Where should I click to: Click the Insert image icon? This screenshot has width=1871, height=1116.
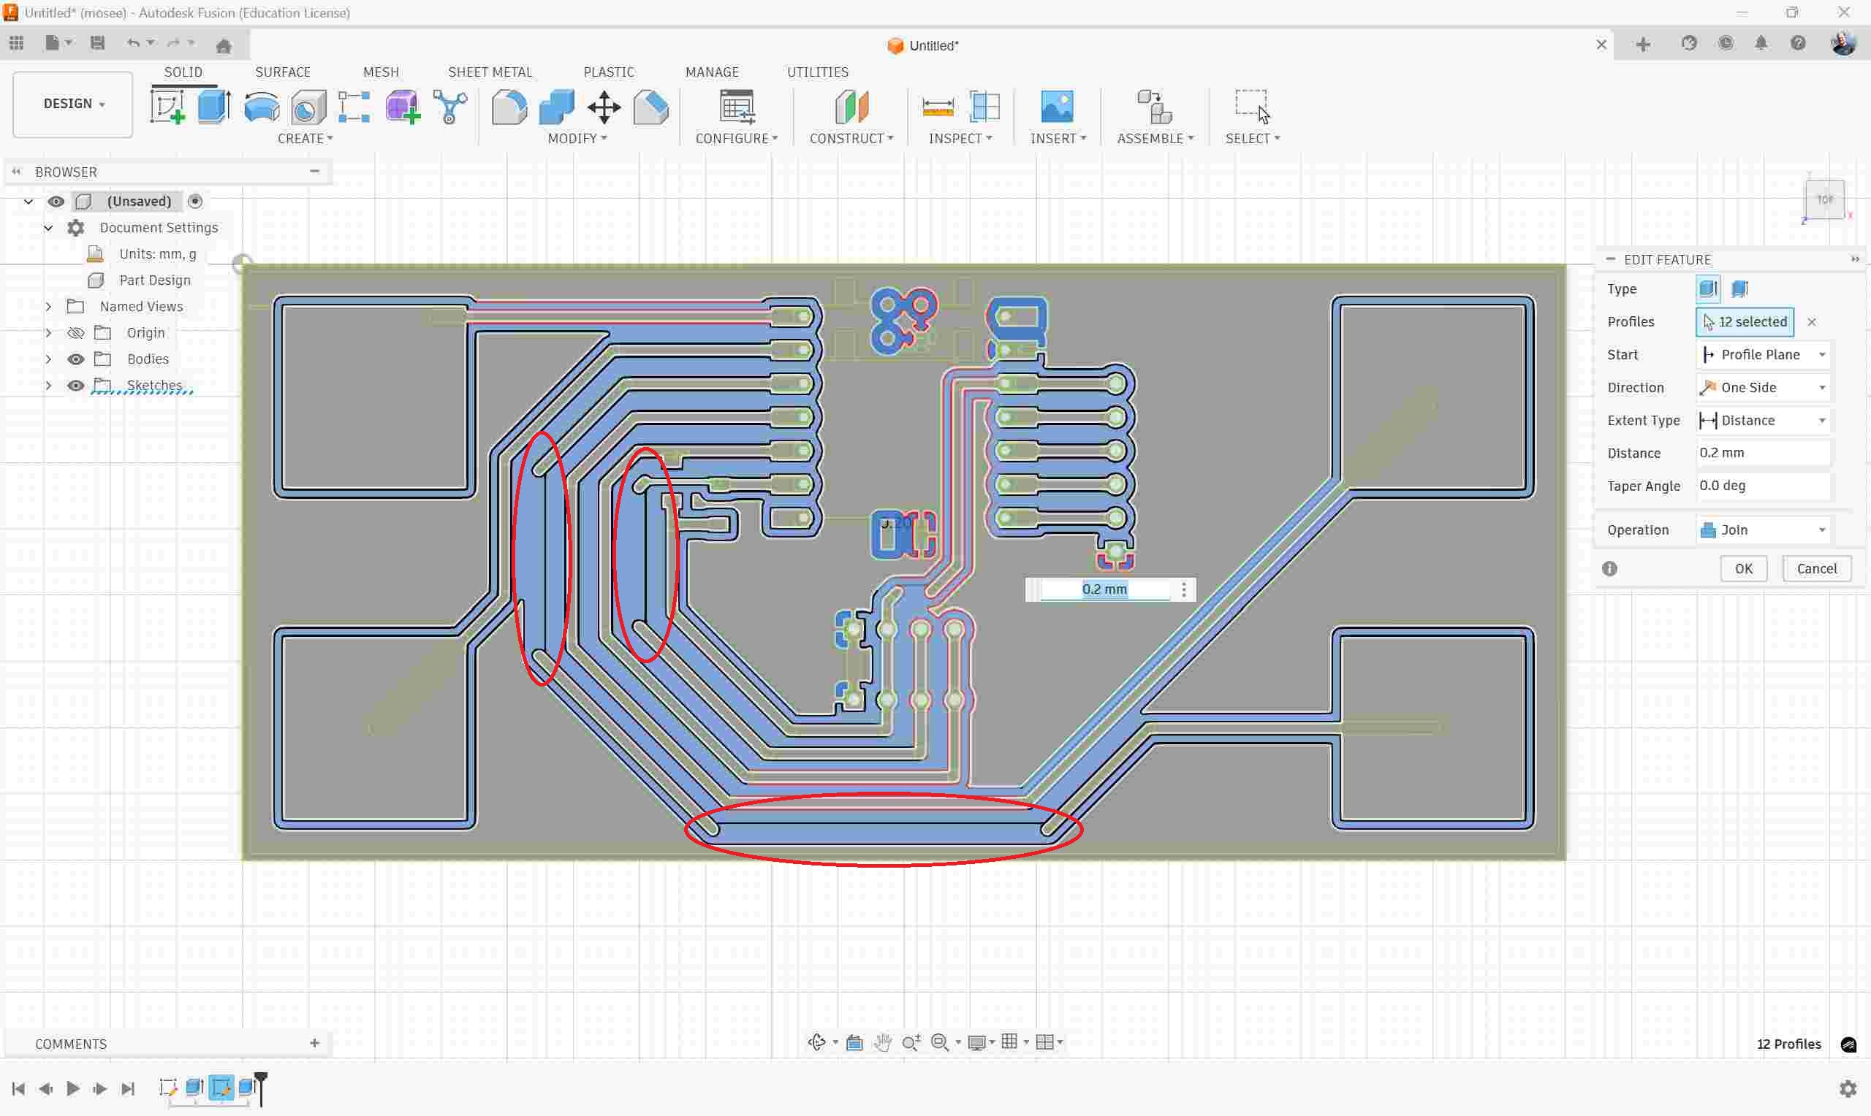pos(1057,107)
